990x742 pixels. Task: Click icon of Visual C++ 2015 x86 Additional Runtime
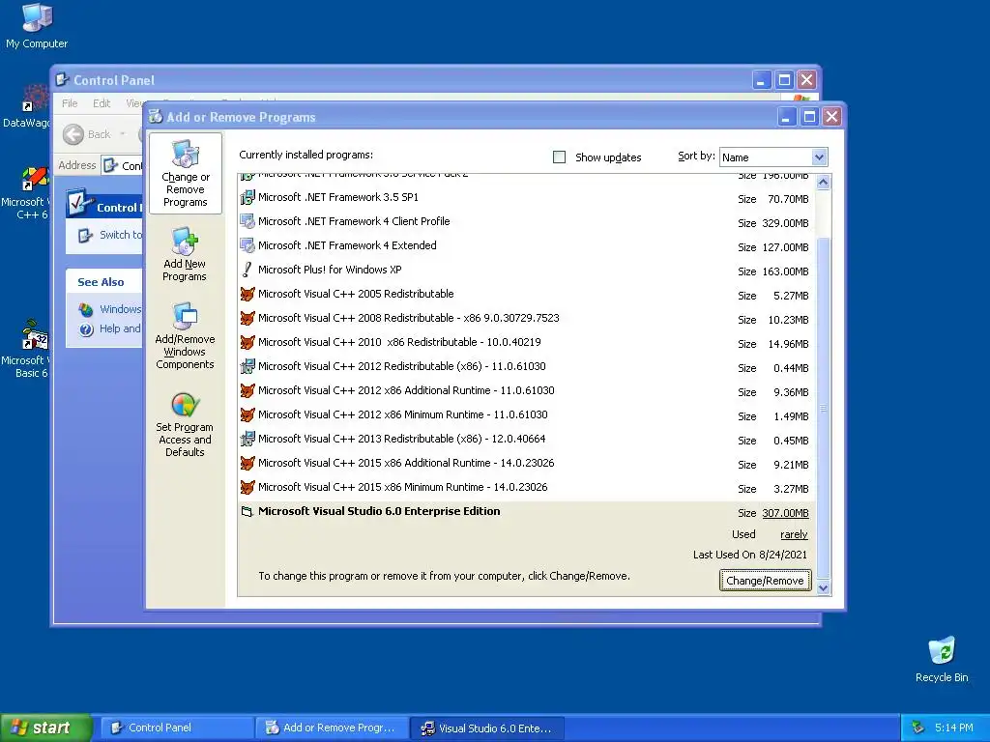(247, 463)
